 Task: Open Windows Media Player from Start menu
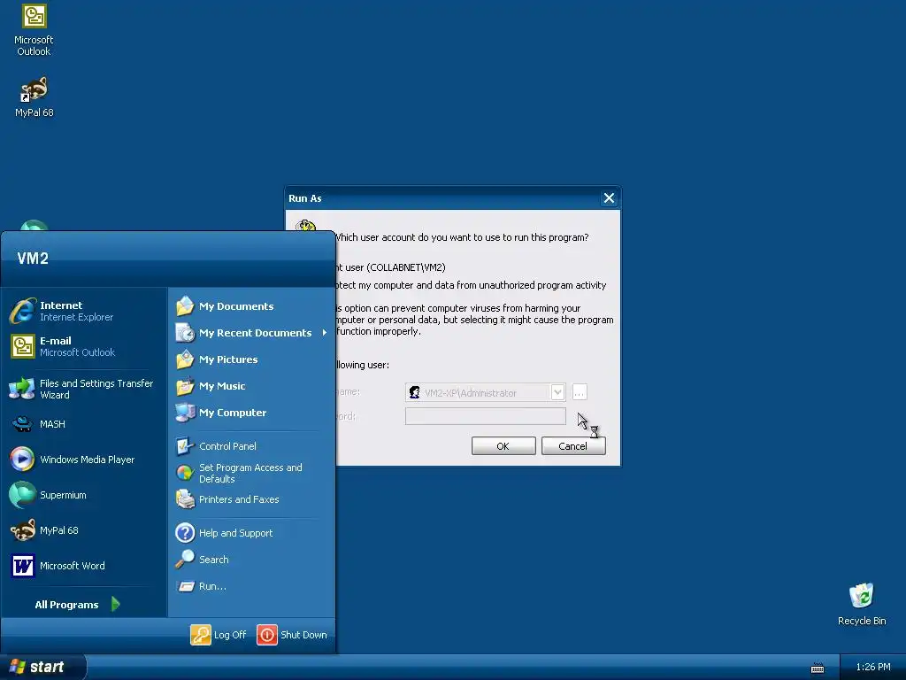tap(83, 460)
